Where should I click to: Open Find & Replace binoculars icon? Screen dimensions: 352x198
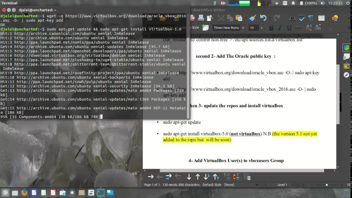[x=292, y=18]
